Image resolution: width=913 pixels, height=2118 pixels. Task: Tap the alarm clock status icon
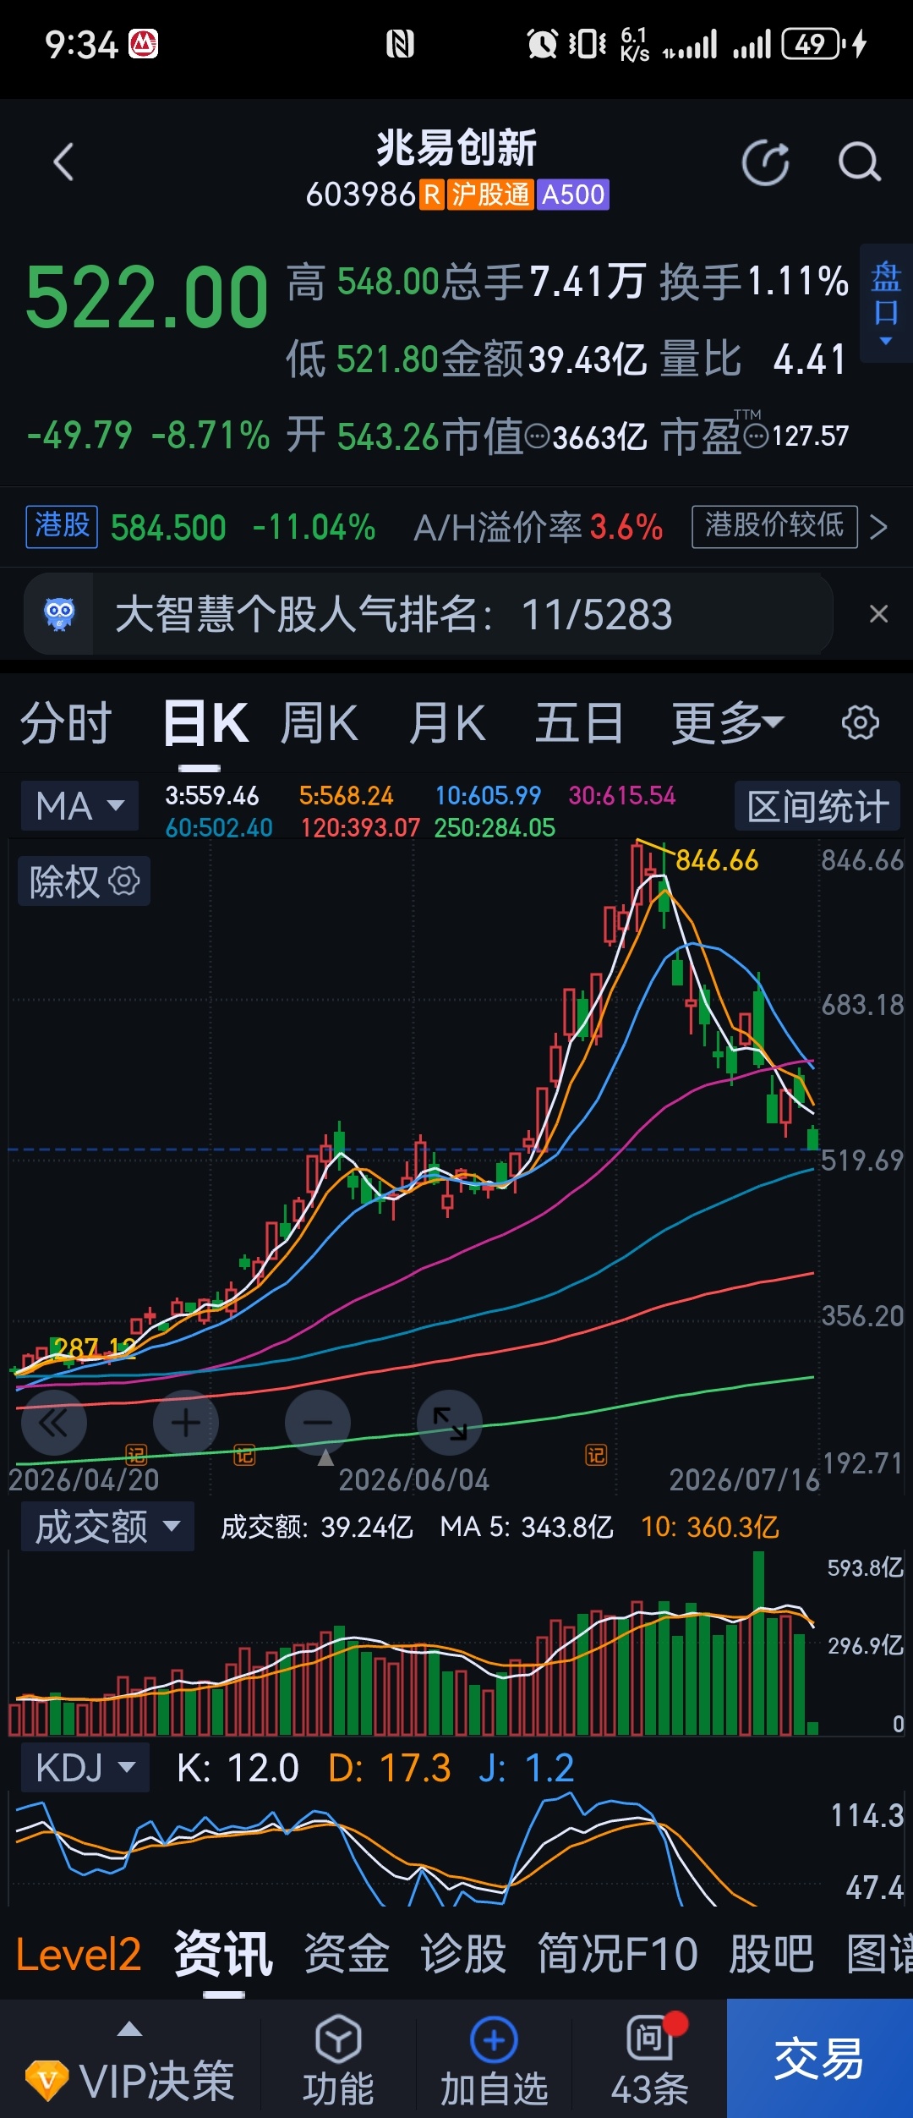click(542, 44)
